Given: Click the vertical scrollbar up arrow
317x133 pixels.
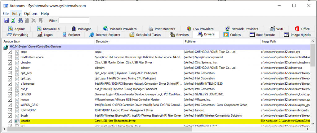Looking at the screenshot, I should pos(313,42).
